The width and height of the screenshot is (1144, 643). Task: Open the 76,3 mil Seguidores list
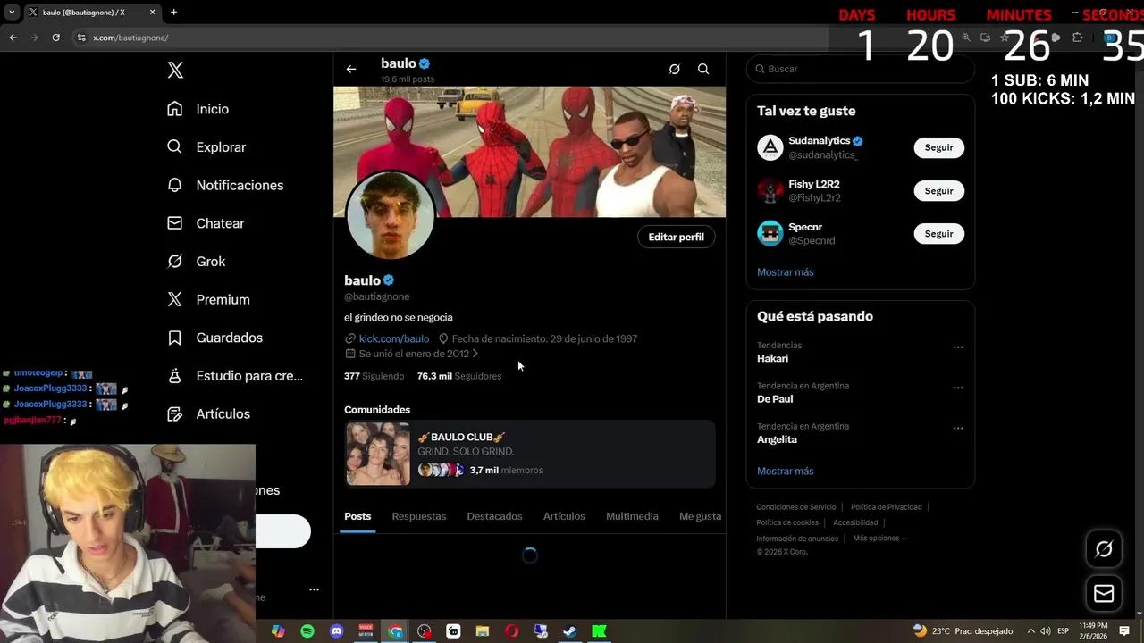458,376
